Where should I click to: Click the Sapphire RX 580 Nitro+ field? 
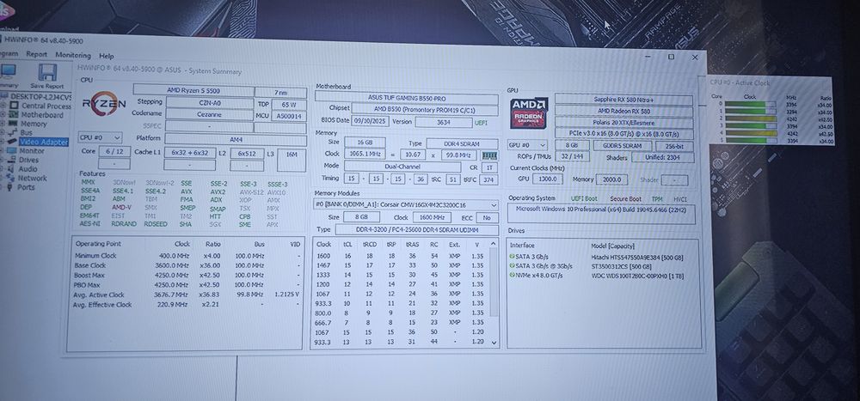pos(623,100)
